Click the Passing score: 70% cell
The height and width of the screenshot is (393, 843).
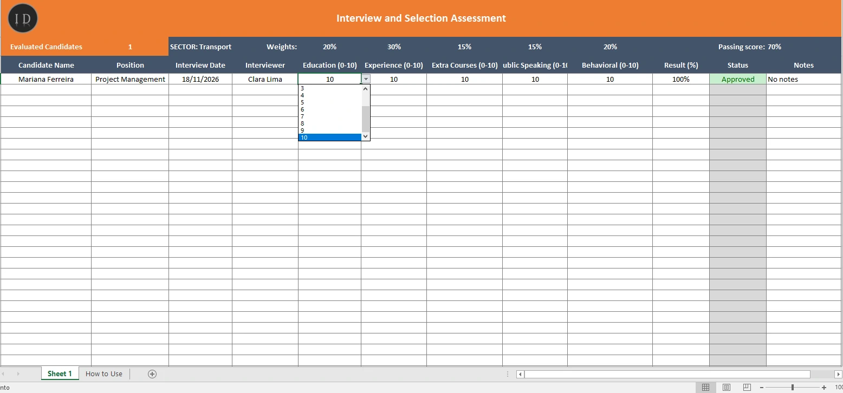click(750, 47)
